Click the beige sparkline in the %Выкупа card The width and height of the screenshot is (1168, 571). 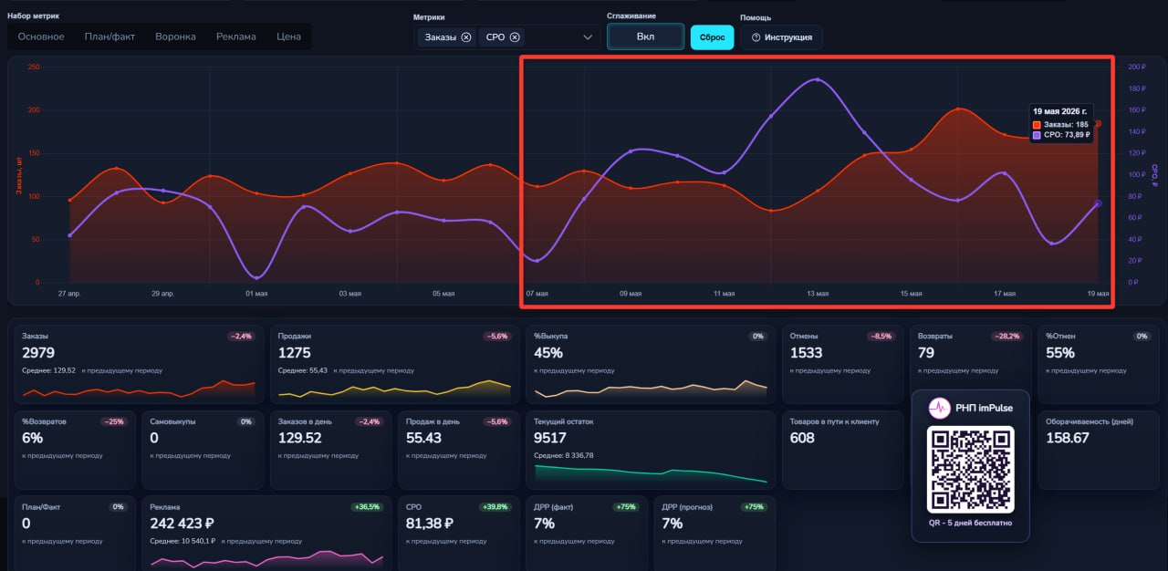point(651,389)
